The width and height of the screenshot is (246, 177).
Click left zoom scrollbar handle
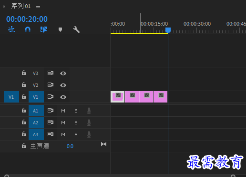7,176
